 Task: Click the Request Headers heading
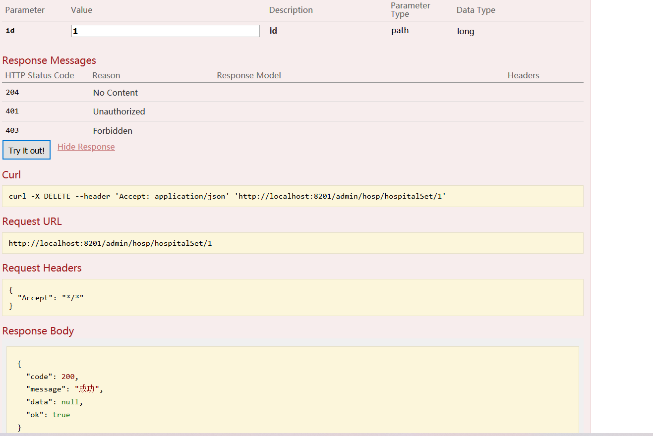click(42, 268)
